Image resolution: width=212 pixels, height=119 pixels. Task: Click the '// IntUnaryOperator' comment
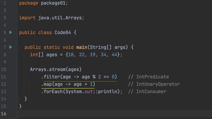click(x=154, y=84)
